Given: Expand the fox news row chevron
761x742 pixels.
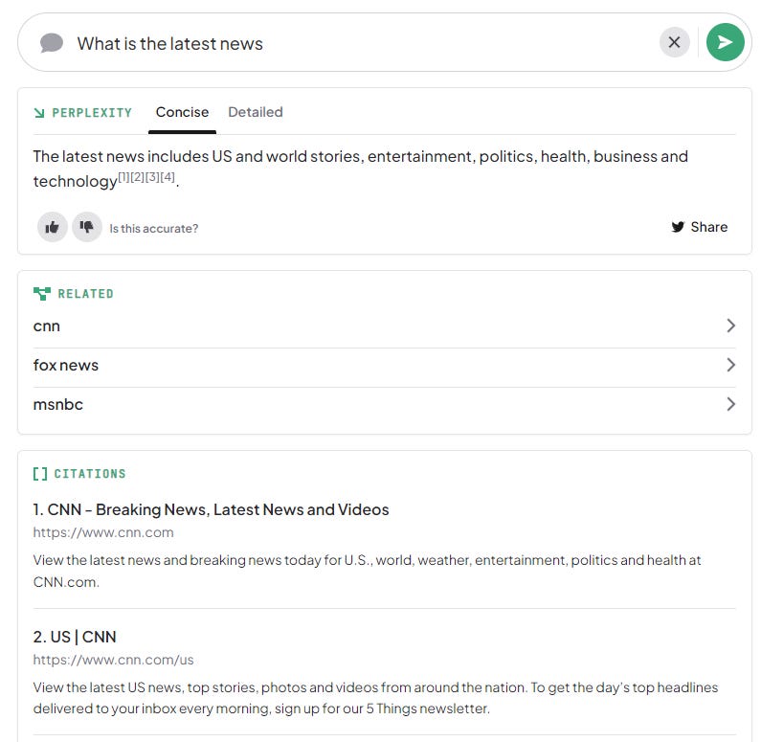Looking at the screenshot, I should (731, 365).
